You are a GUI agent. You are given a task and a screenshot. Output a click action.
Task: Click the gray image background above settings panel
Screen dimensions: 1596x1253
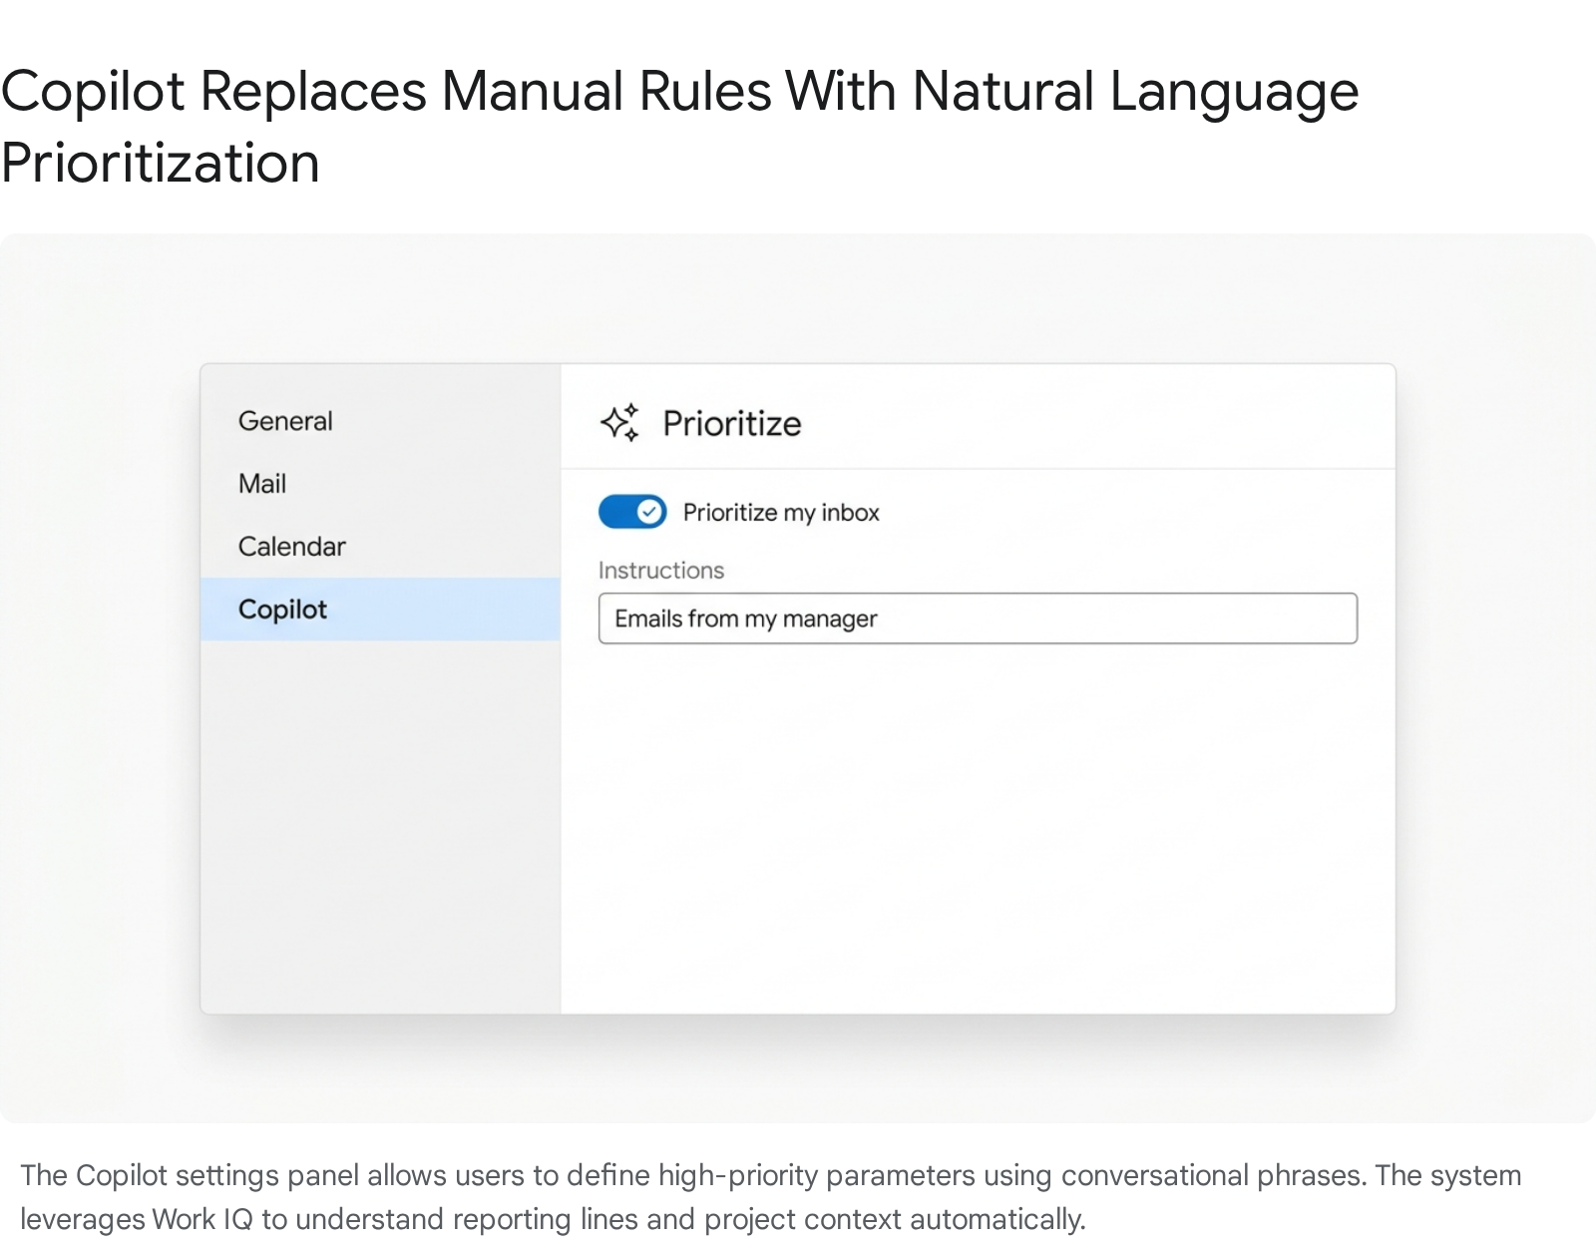point(798,299)
